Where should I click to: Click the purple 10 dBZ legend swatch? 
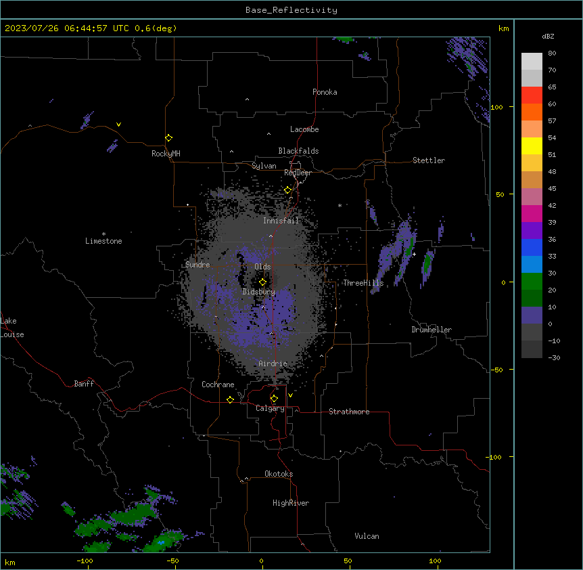click(x=532, y=315)
